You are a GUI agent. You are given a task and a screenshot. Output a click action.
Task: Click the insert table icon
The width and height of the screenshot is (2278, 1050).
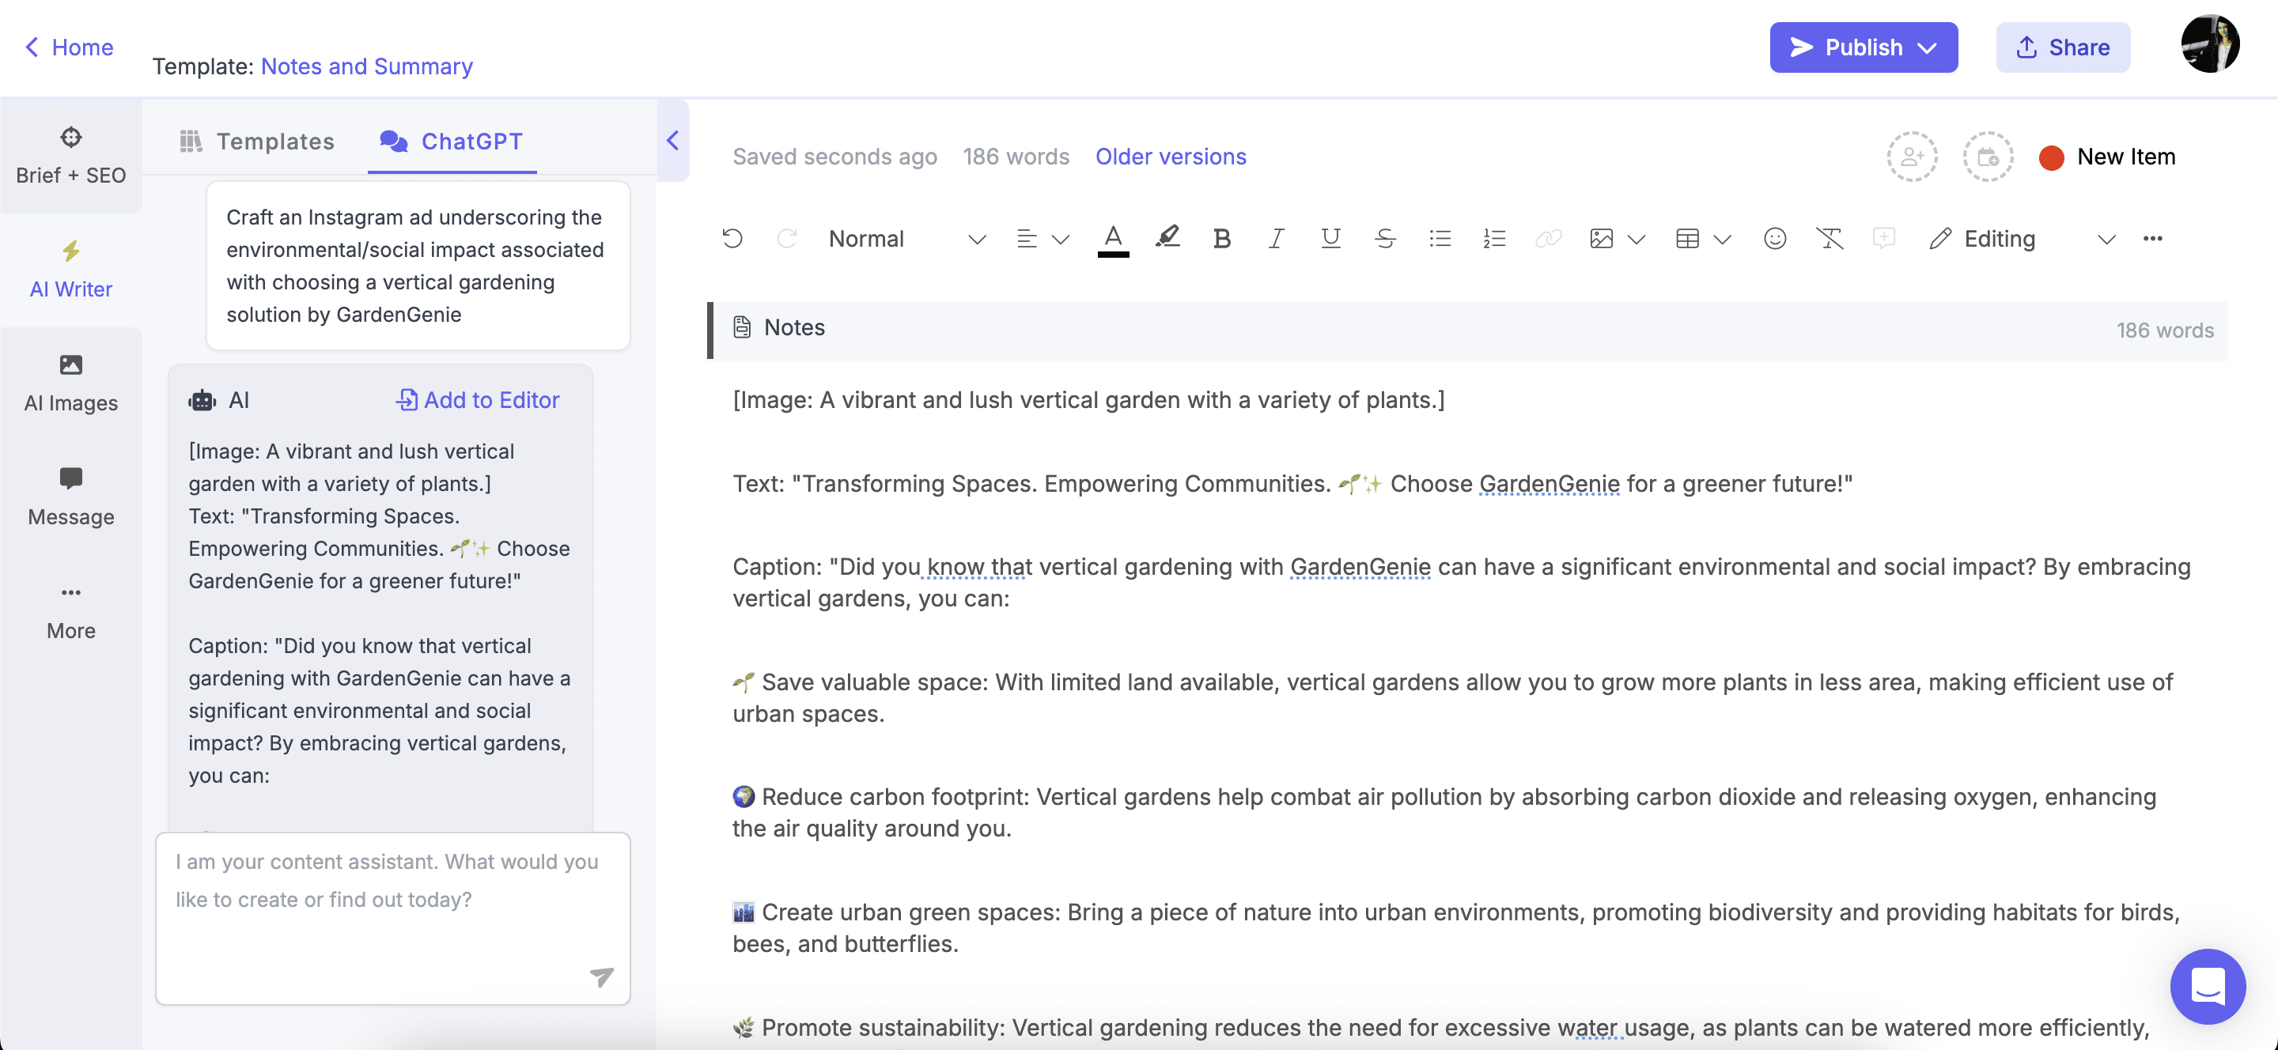pos(1686,238)
